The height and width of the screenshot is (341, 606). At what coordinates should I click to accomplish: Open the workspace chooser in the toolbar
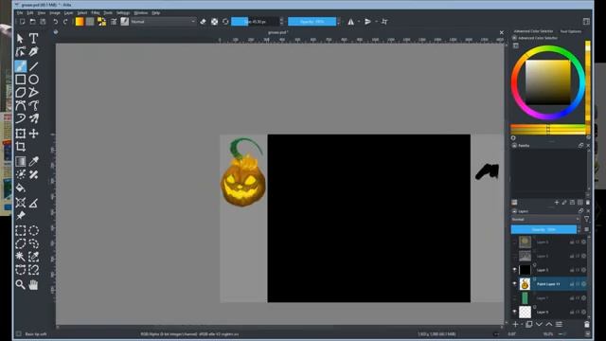coord(586,22)
